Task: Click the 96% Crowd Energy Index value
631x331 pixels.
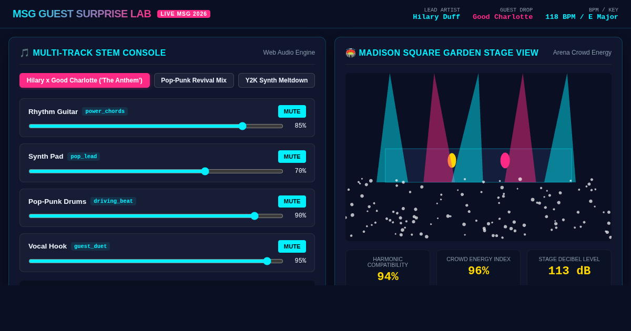Action: pos(479,271)
